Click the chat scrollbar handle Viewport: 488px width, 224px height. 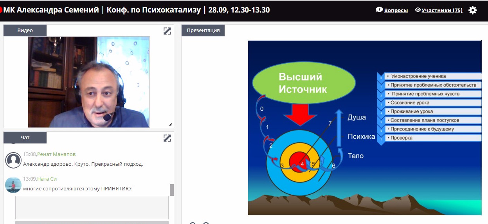click(x=171, y=190)
